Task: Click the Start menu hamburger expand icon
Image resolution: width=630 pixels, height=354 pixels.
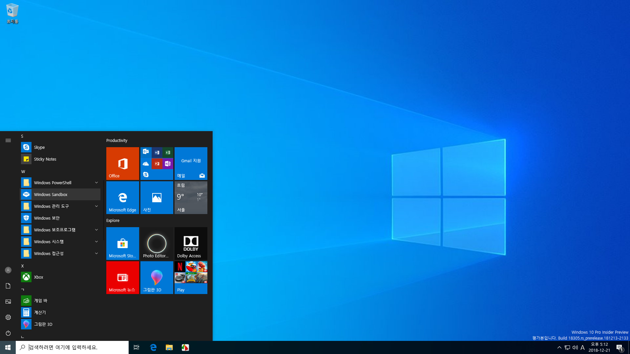Action: [x=8, y=140]
